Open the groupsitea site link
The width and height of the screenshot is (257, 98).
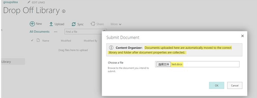(11, 2)
